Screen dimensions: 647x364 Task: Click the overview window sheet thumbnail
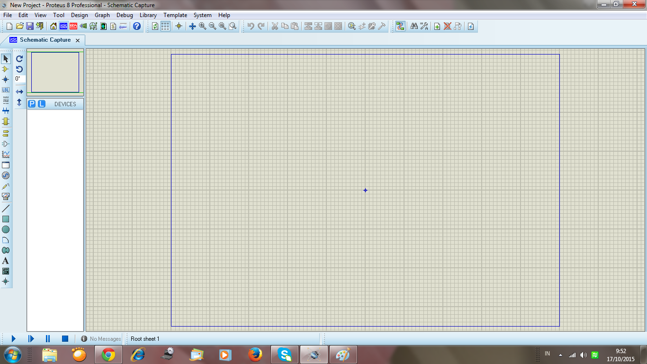click(x=55, y=72)
